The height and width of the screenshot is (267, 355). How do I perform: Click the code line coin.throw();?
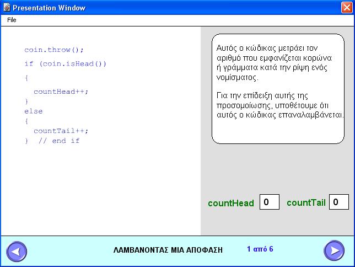click(x=54, y=50)
